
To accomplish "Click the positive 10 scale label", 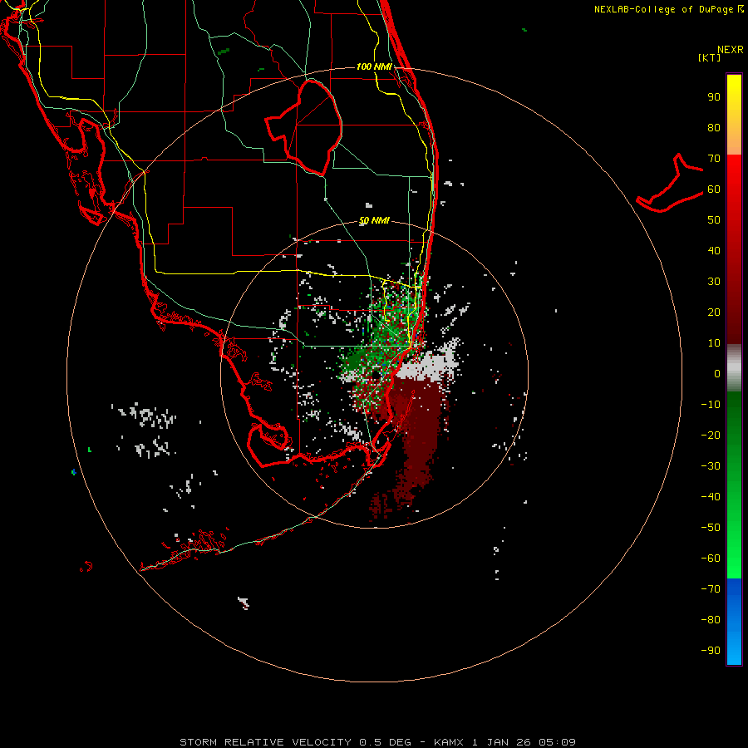I will point(714,343).
